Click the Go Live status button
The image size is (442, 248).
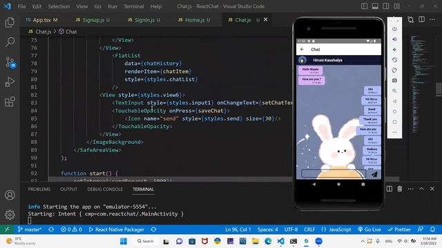click(x=369, y=229)
